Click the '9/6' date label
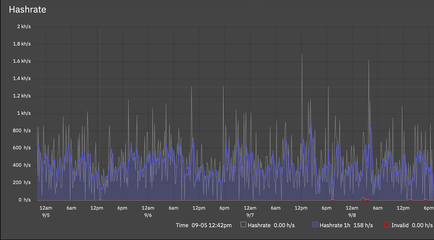 click(x=148, y=215)
